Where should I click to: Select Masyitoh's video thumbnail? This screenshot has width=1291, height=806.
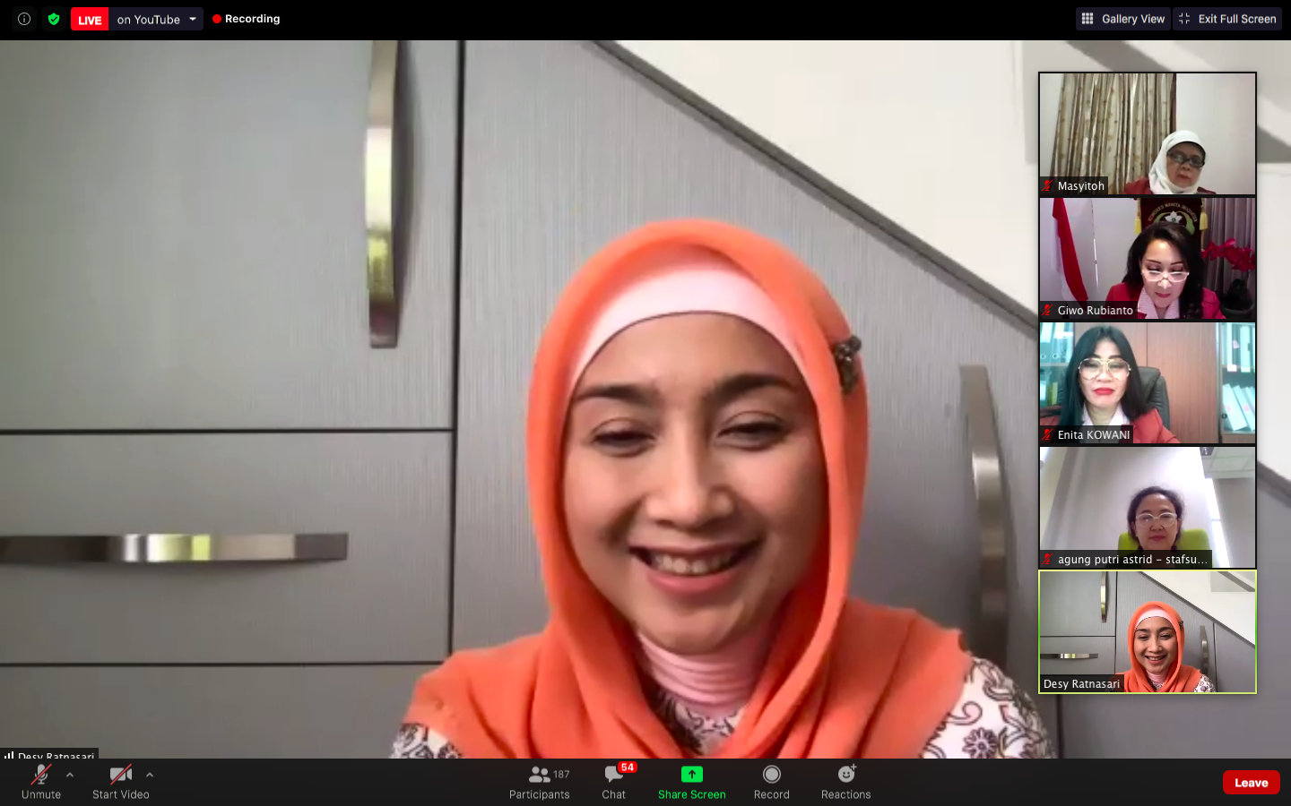(1147, 133)
